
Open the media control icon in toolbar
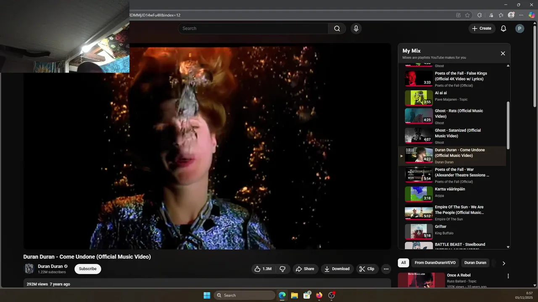pyautogui.click(x=491, y=15)
